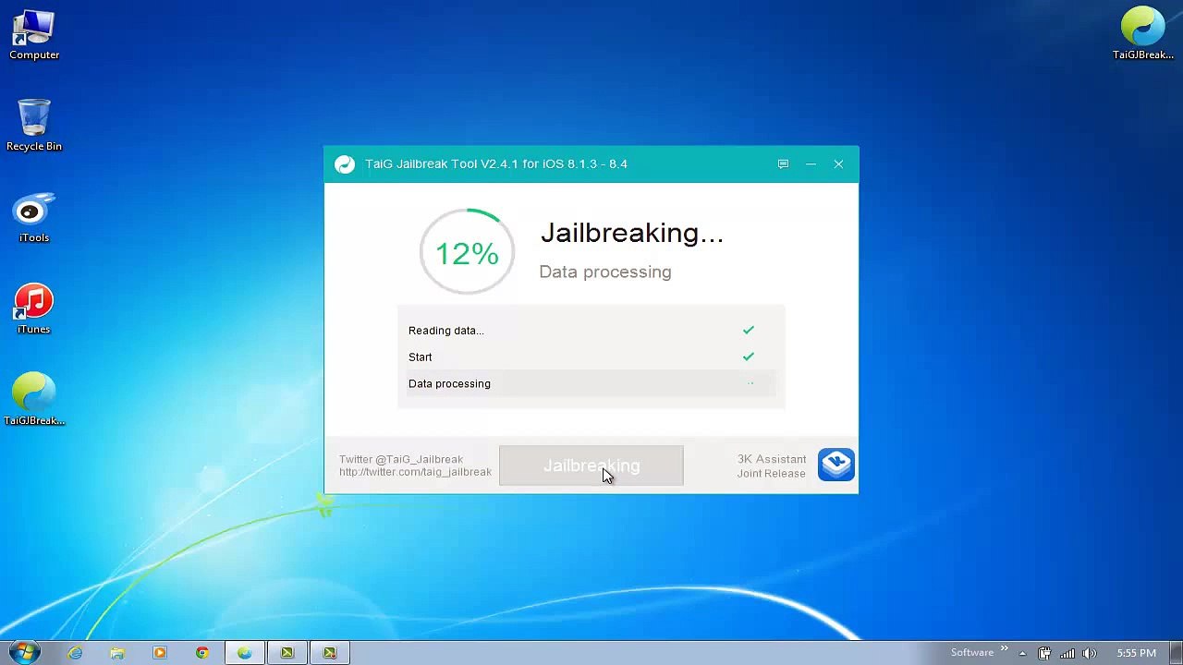Click the green checkmark beside Start
This screenshot has height=665, width=1183.
point(749,357)
